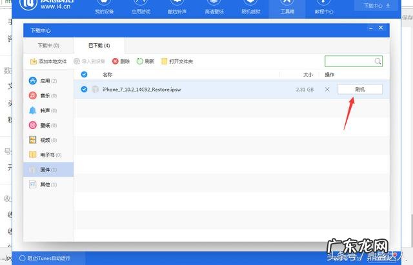The image size is (413, 265).
Task: Click 导入到设备 toolbar button
Action: [x=89, y=61]
